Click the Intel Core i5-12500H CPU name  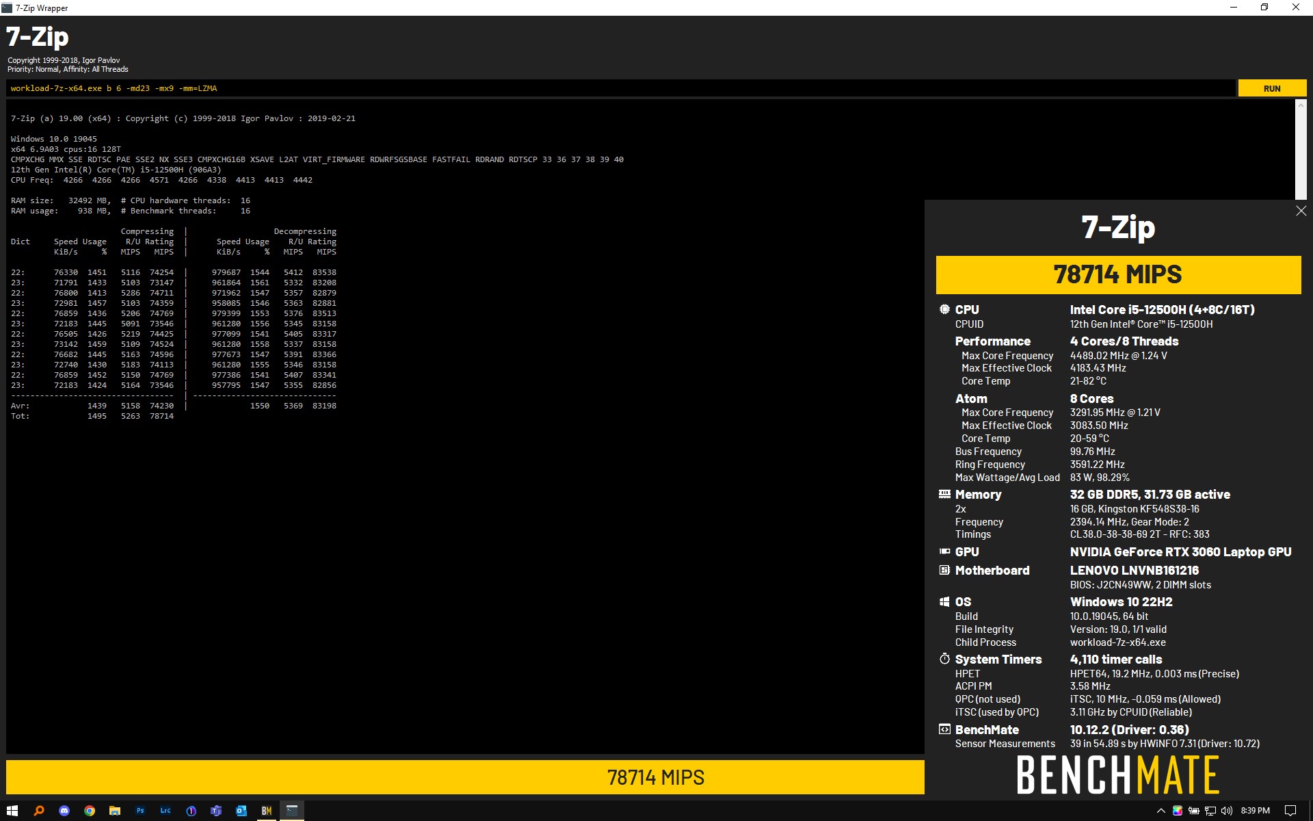click(x=1163, y=309)
